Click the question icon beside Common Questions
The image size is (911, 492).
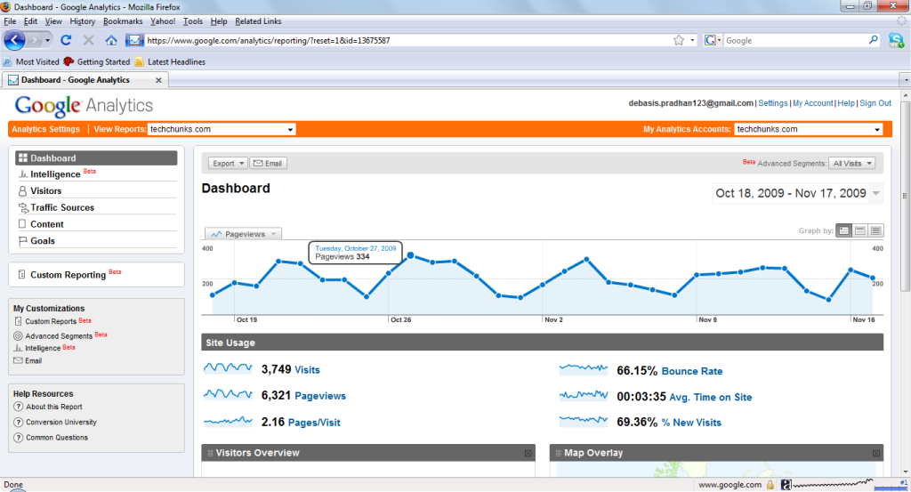(x=18, y=438)
